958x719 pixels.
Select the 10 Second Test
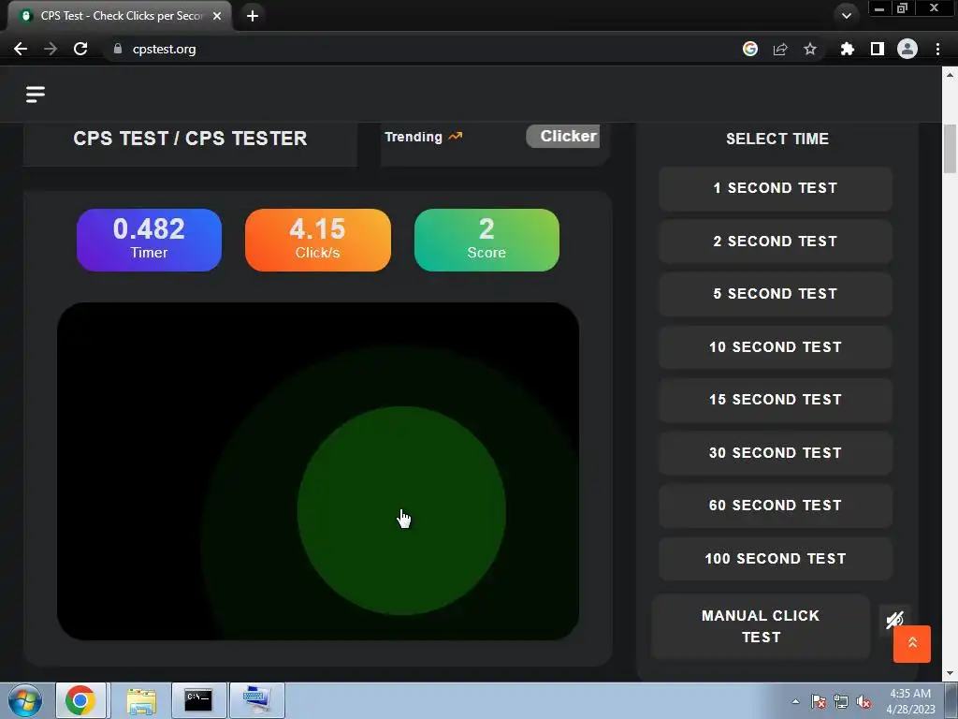pyautogui.click(x=776, y=347)
